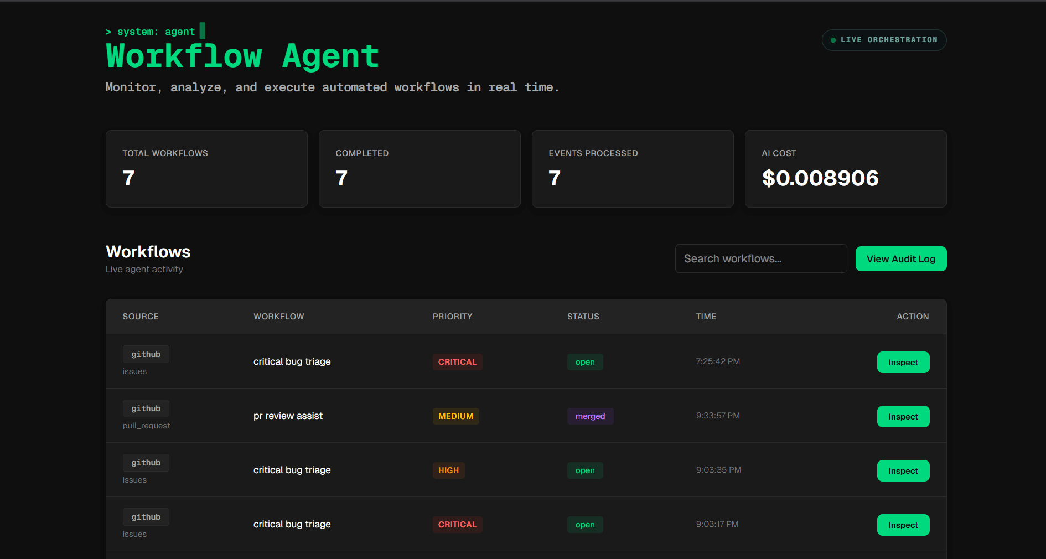The image size is (1046, 559).
Task: Click the open status in 9:03:35 PM row
Action: pyautogui.click(x=585, y=470)
